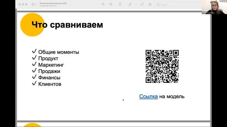This screenshot has height=127, width=227.
Task: Select the "Продажи" list item
Action: (49, 71)
